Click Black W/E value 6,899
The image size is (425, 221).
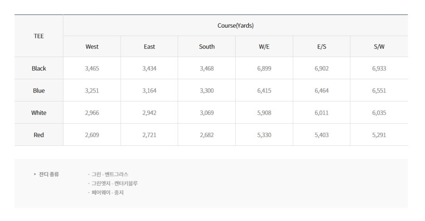264,68
